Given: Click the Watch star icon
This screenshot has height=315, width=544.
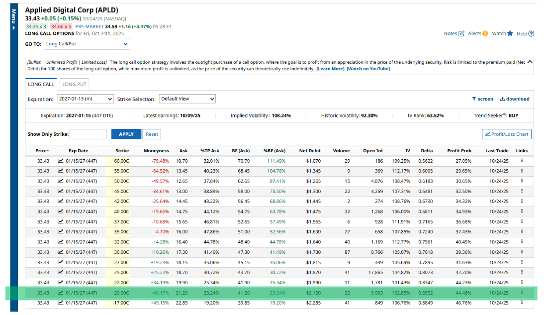Looking at the screenshot, I should tap(510, 33).
